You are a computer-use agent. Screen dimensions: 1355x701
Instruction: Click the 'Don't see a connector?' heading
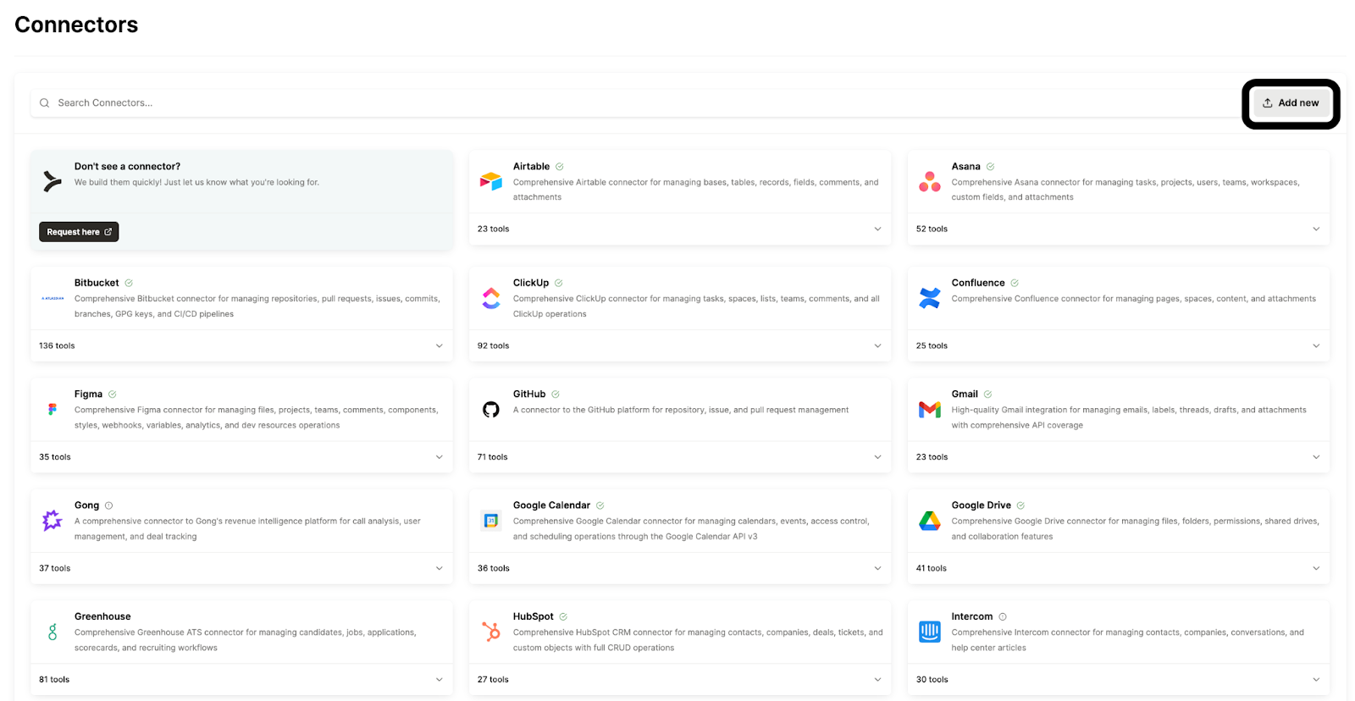pyautogui.click(x=127, y=167)
